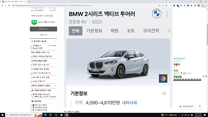Viewport: 208px width, 117px height.
Task: Collapse the 즐겨찾는 게시판 dropdown arrow
Action: (55, 41)
